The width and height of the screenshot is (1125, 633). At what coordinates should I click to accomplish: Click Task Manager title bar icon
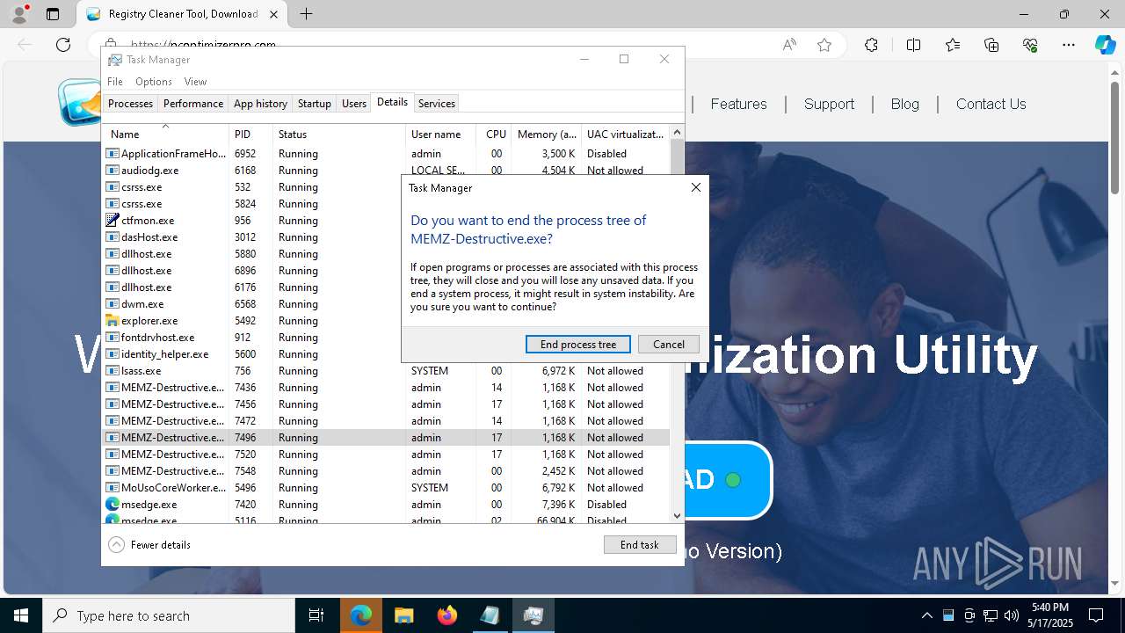115,60
